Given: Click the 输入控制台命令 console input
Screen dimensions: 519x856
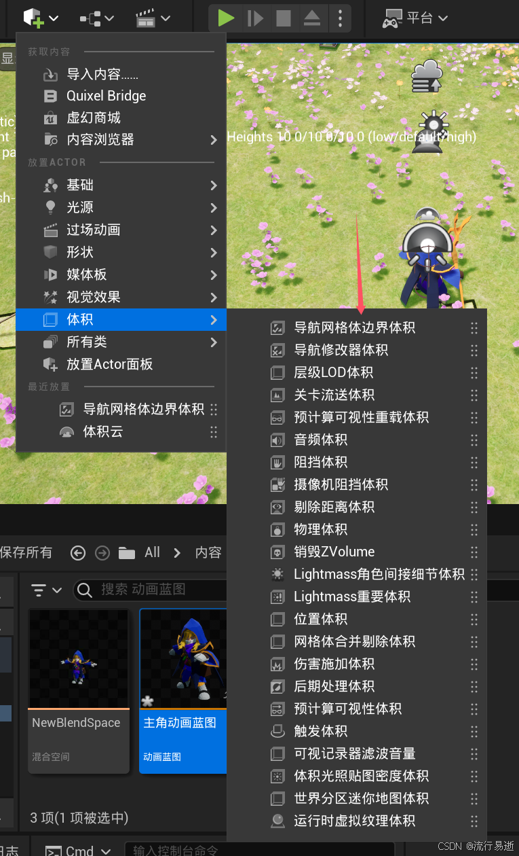Looking at the screenshot, I should coord(260,850).
